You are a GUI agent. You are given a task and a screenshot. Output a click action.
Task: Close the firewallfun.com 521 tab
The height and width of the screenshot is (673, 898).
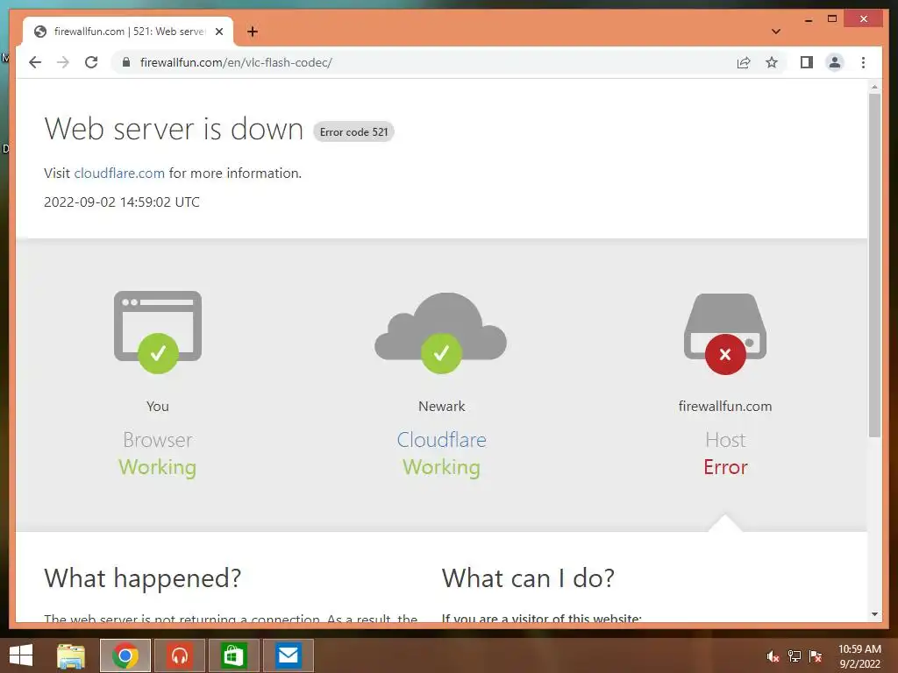click(x=218, y=32)
